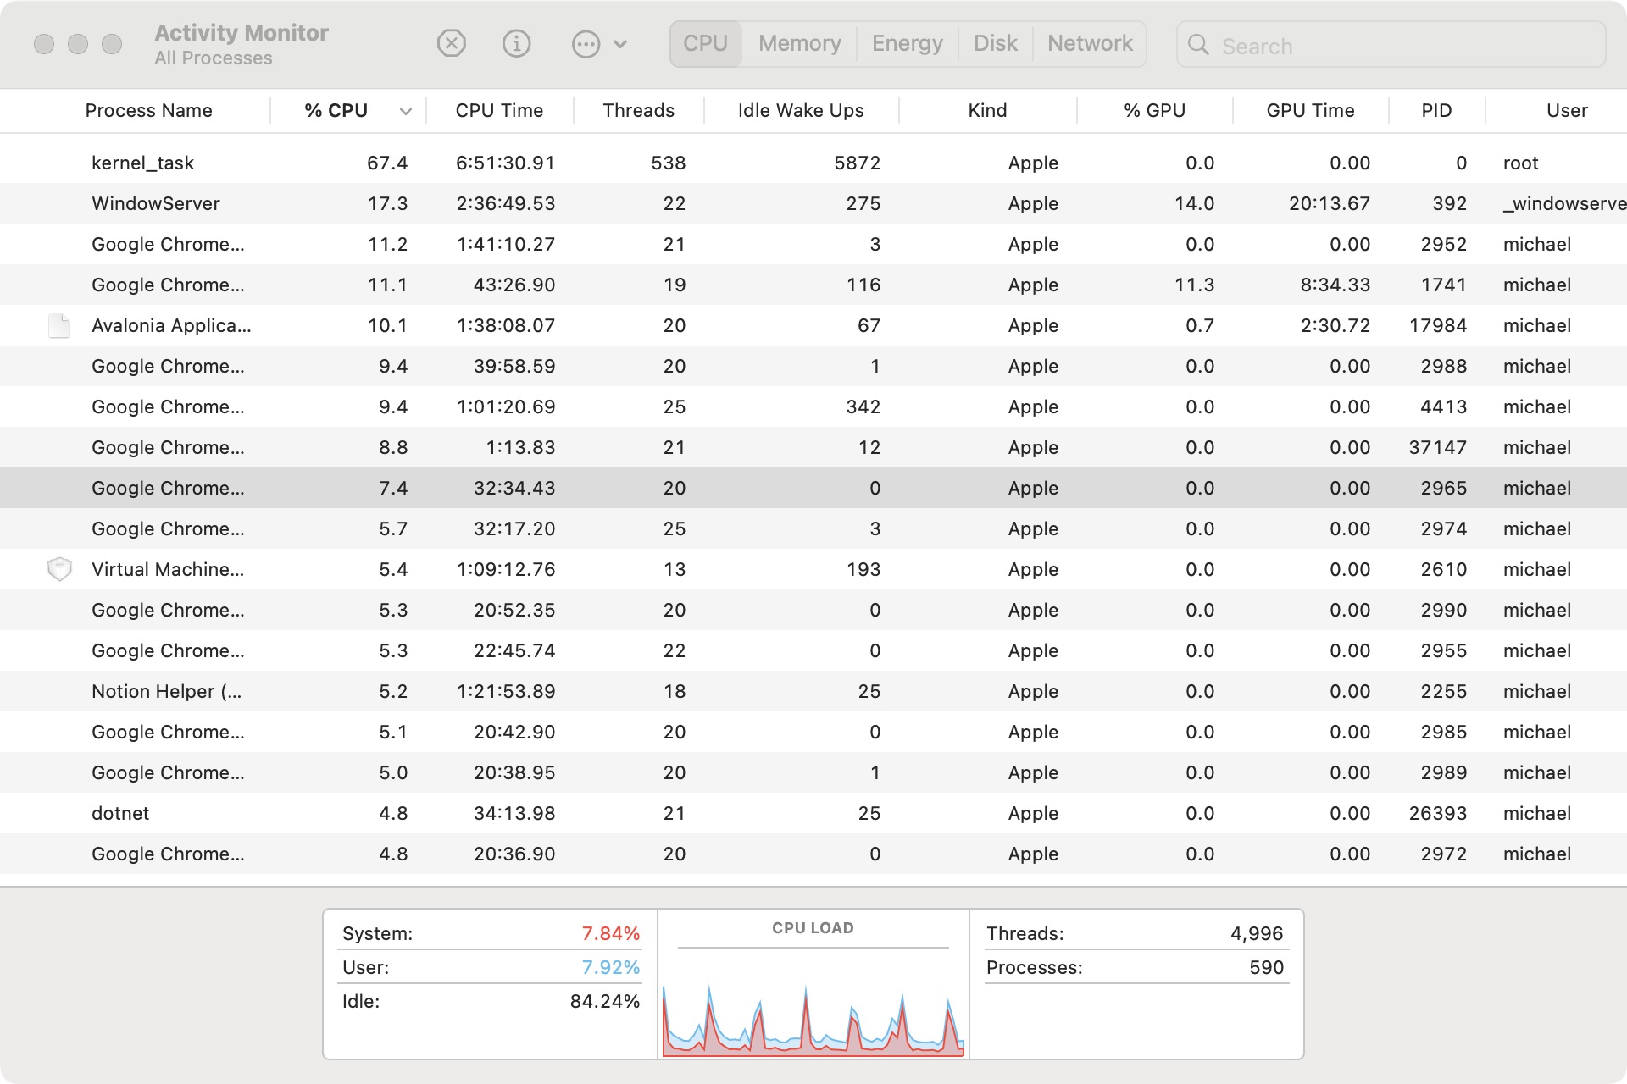Select the Network tab
Image resolution: width=1627 pixels, height=1084 pixels.
1090,43
